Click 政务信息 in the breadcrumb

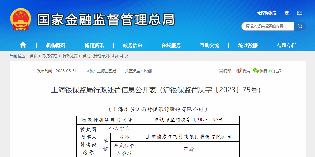click(50, 56)
